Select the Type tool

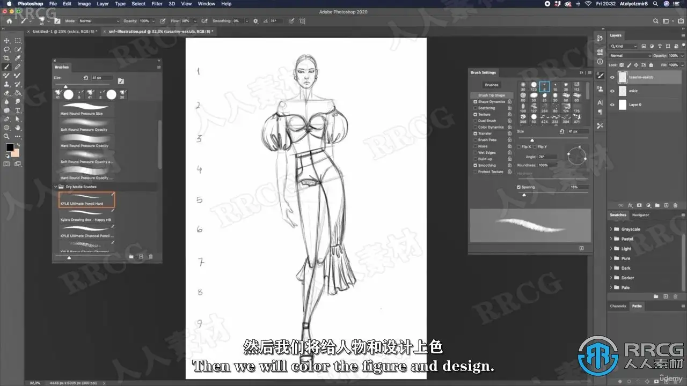(x=18, y=110)
